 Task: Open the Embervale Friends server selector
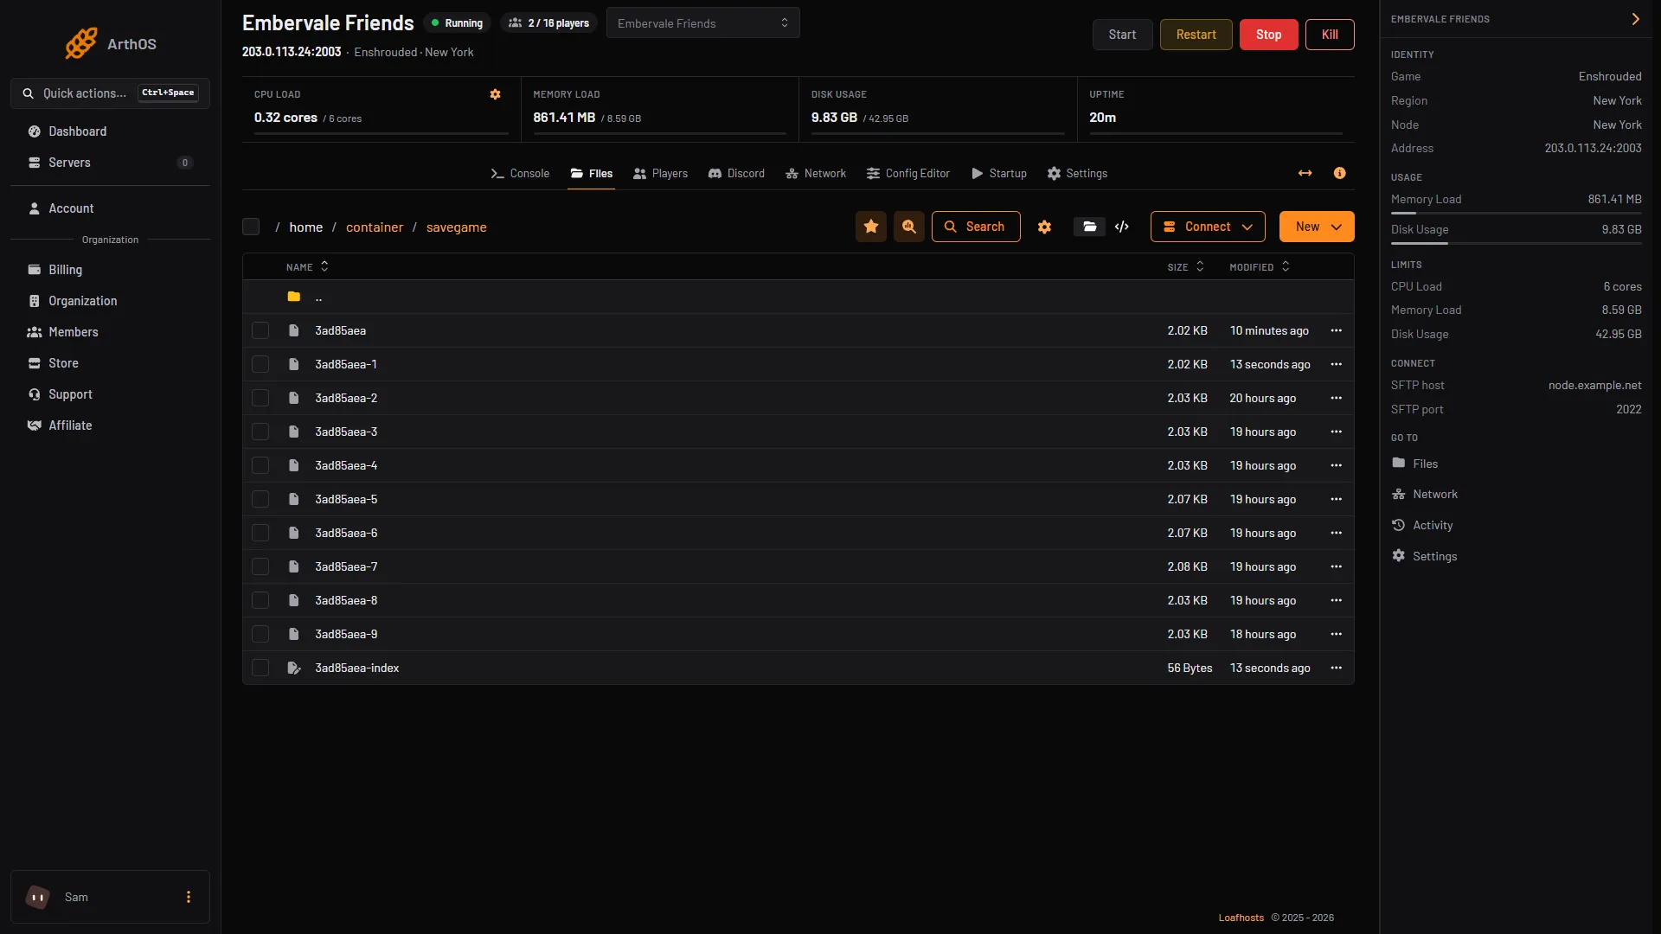pos(702,23)
